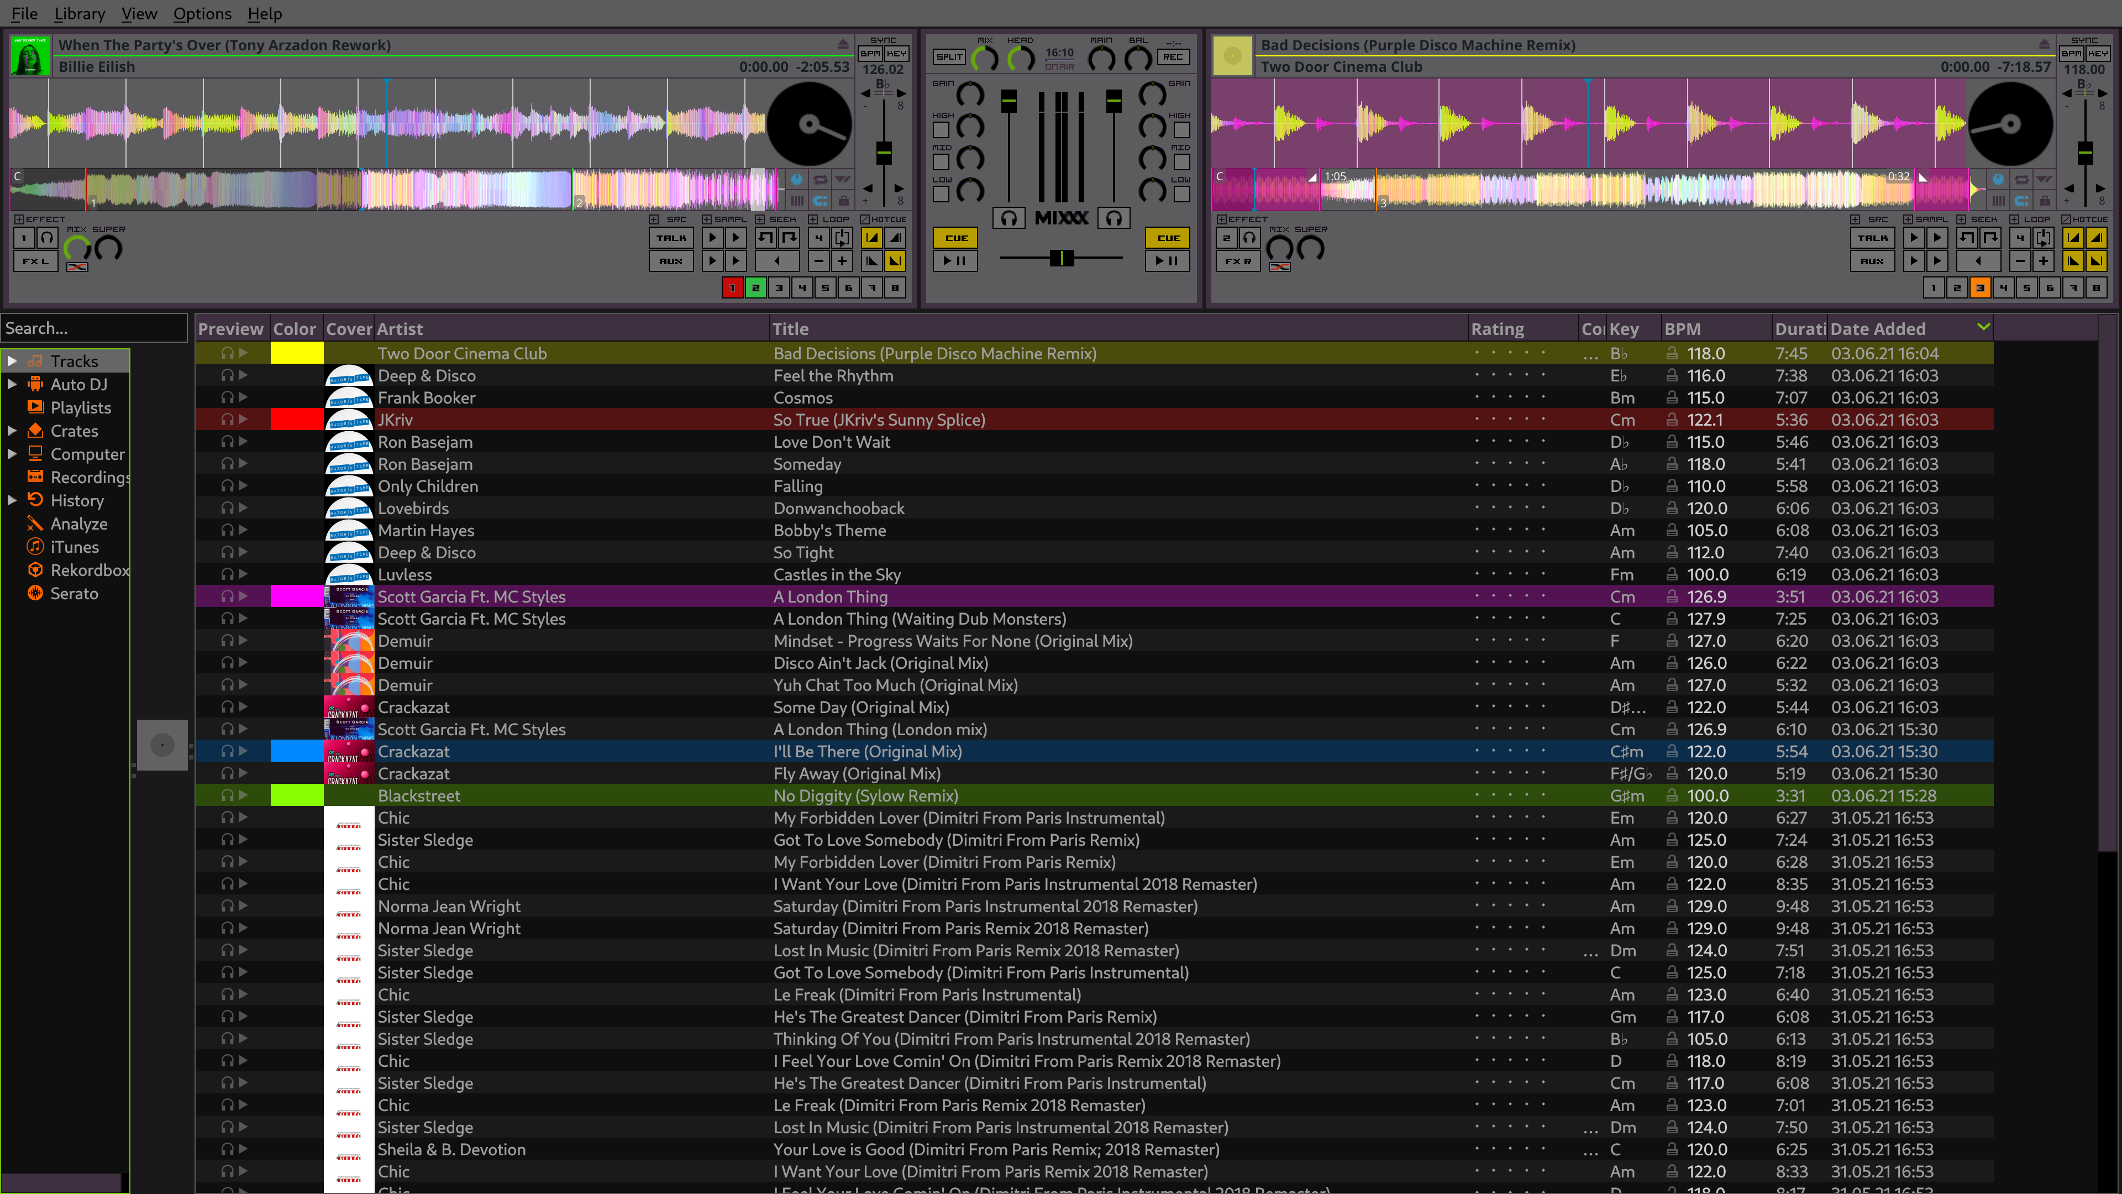
Task: Toggle the HOTCUE section checkbox on left deck
Action: (x=865, y=219)
